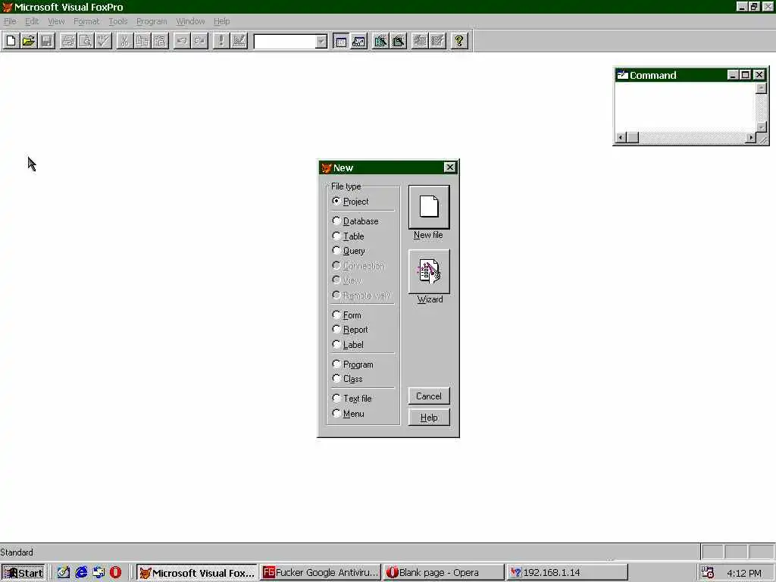
Task: Open the Program menu
Action: (x=152, y=21)
